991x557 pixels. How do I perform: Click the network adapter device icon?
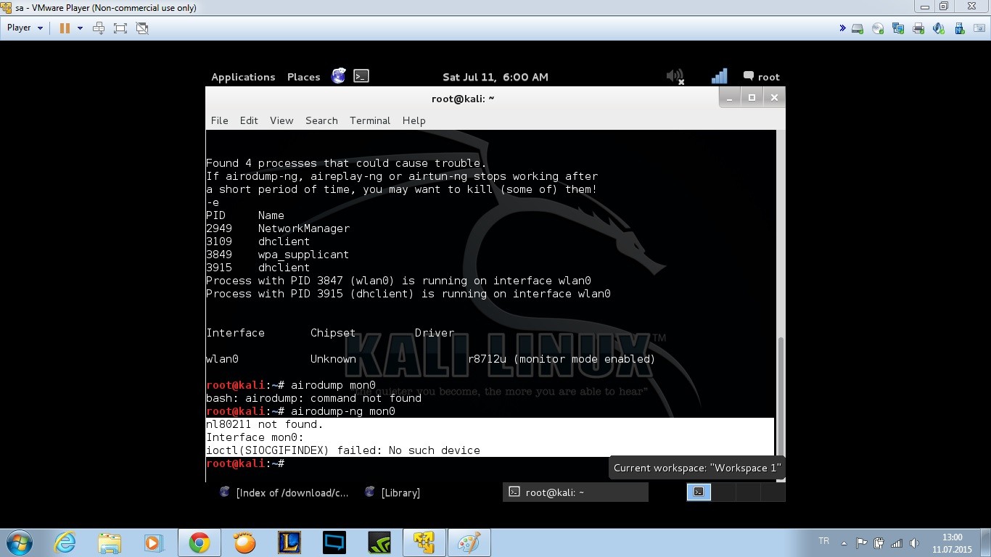[x=898, y=28]
